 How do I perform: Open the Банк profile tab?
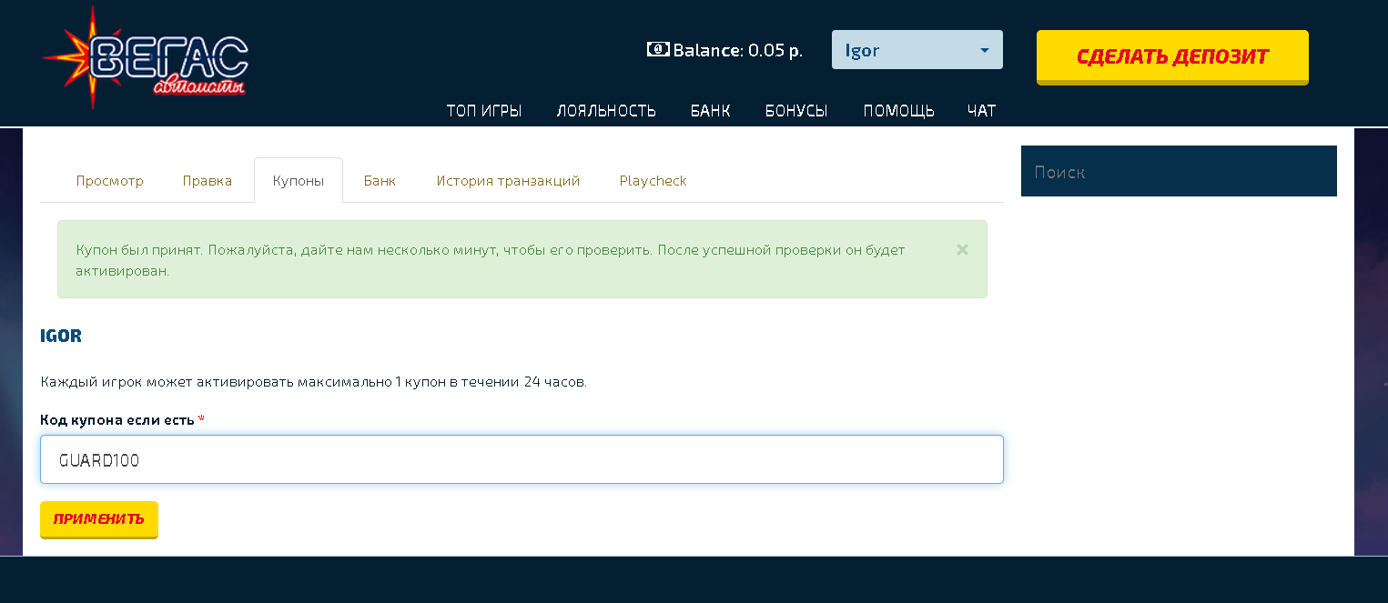(x=380, y=181)
